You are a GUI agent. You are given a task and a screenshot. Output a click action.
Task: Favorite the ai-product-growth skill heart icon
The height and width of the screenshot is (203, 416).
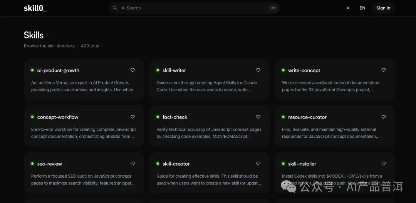coord(133,70)
